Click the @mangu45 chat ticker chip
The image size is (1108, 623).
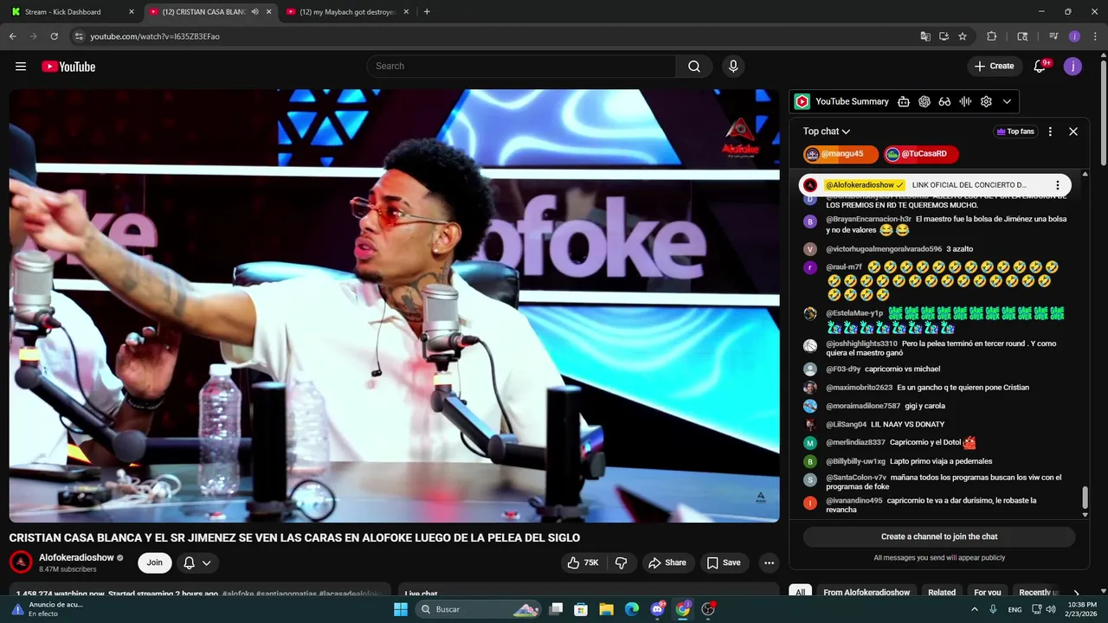(x=841, y=154)
